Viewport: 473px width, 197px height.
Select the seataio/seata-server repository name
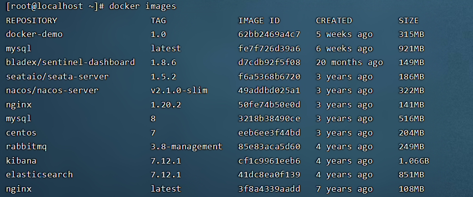coord(57,77)
